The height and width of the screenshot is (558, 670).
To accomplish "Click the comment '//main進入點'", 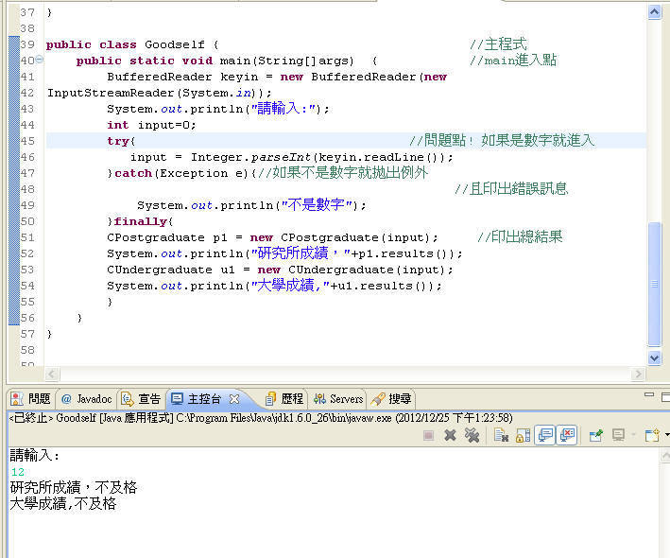I will [513, 60].
